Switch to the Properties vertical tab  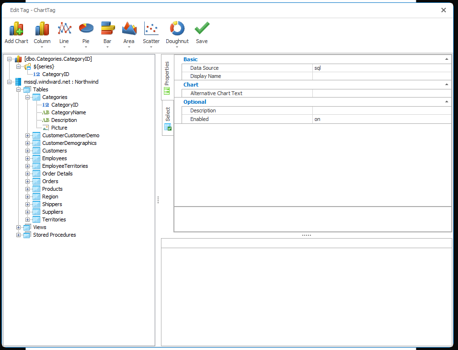(167, 77)
